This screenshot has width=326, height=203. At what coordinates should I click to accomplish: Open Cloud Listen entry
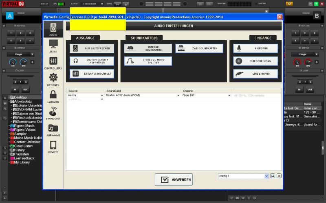(x=23, y=146)
